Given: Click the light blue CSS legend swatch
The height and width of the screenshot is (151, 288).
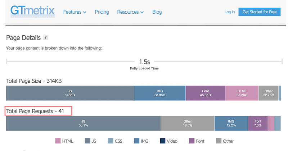Looking at the screenshot, I should pos(111,141).
